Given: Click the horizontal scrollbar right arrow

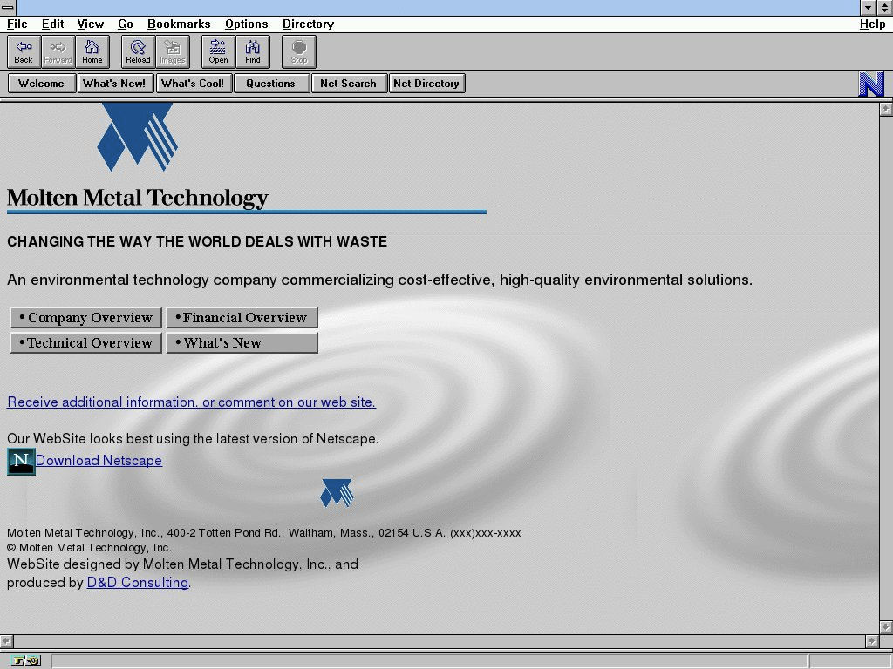Looking at the screenshot, I should [871, 641].
